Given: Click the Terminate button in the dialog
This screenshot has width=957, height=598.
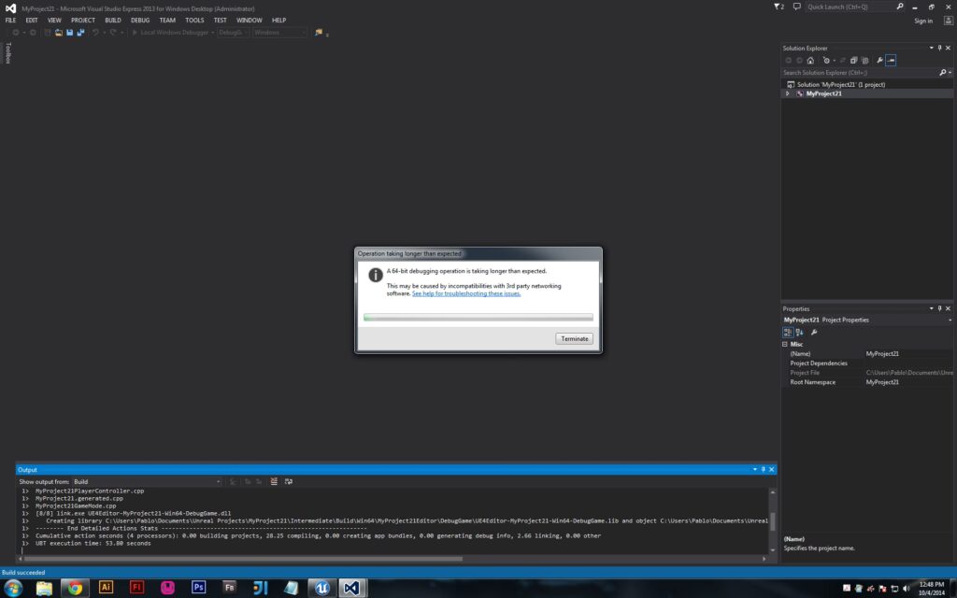Looking at the screenshot, I should pyautogui.click(x=574, y=338).
